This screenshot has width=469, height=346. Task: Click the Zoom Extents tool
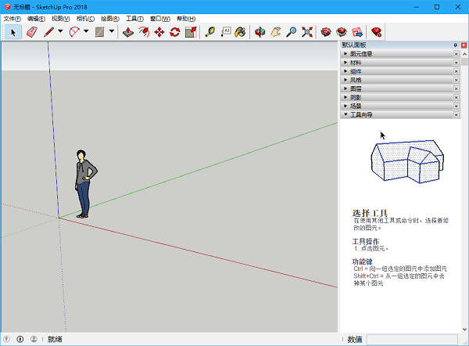click(x=307, y=32)
